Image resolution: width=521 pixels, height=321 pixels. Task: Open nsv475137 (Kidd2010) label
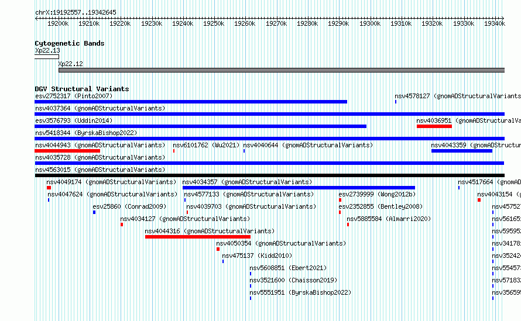(x=257, y=256)
